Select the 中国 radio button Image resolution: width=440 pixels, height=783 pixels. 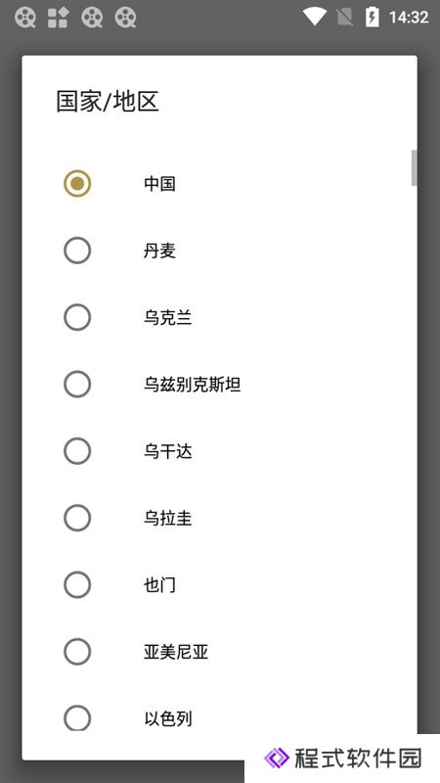point(77,184)
